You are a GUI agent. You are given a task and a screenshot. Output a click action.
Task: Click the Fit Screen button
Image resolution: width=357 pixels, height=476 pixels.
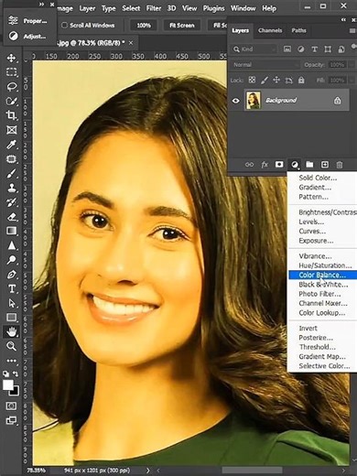181,26
